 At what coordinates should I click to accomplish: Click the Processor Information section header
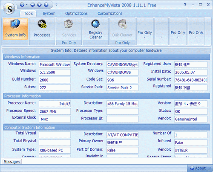(106, 96)
